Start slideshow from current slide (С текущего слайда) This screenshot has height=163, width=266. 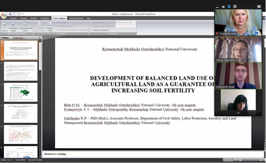pyautogui.click(x=13, y=27)
